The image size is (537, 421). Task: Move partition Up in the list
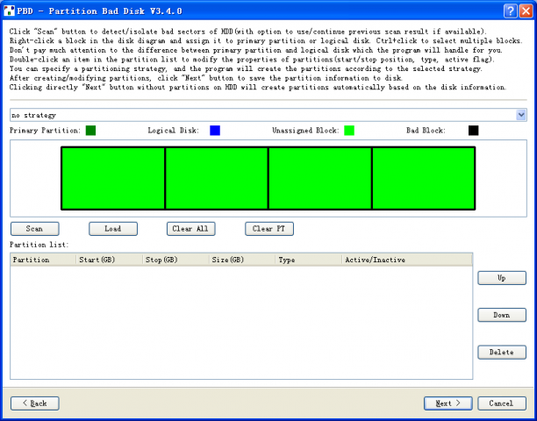(x=502, y=278)
